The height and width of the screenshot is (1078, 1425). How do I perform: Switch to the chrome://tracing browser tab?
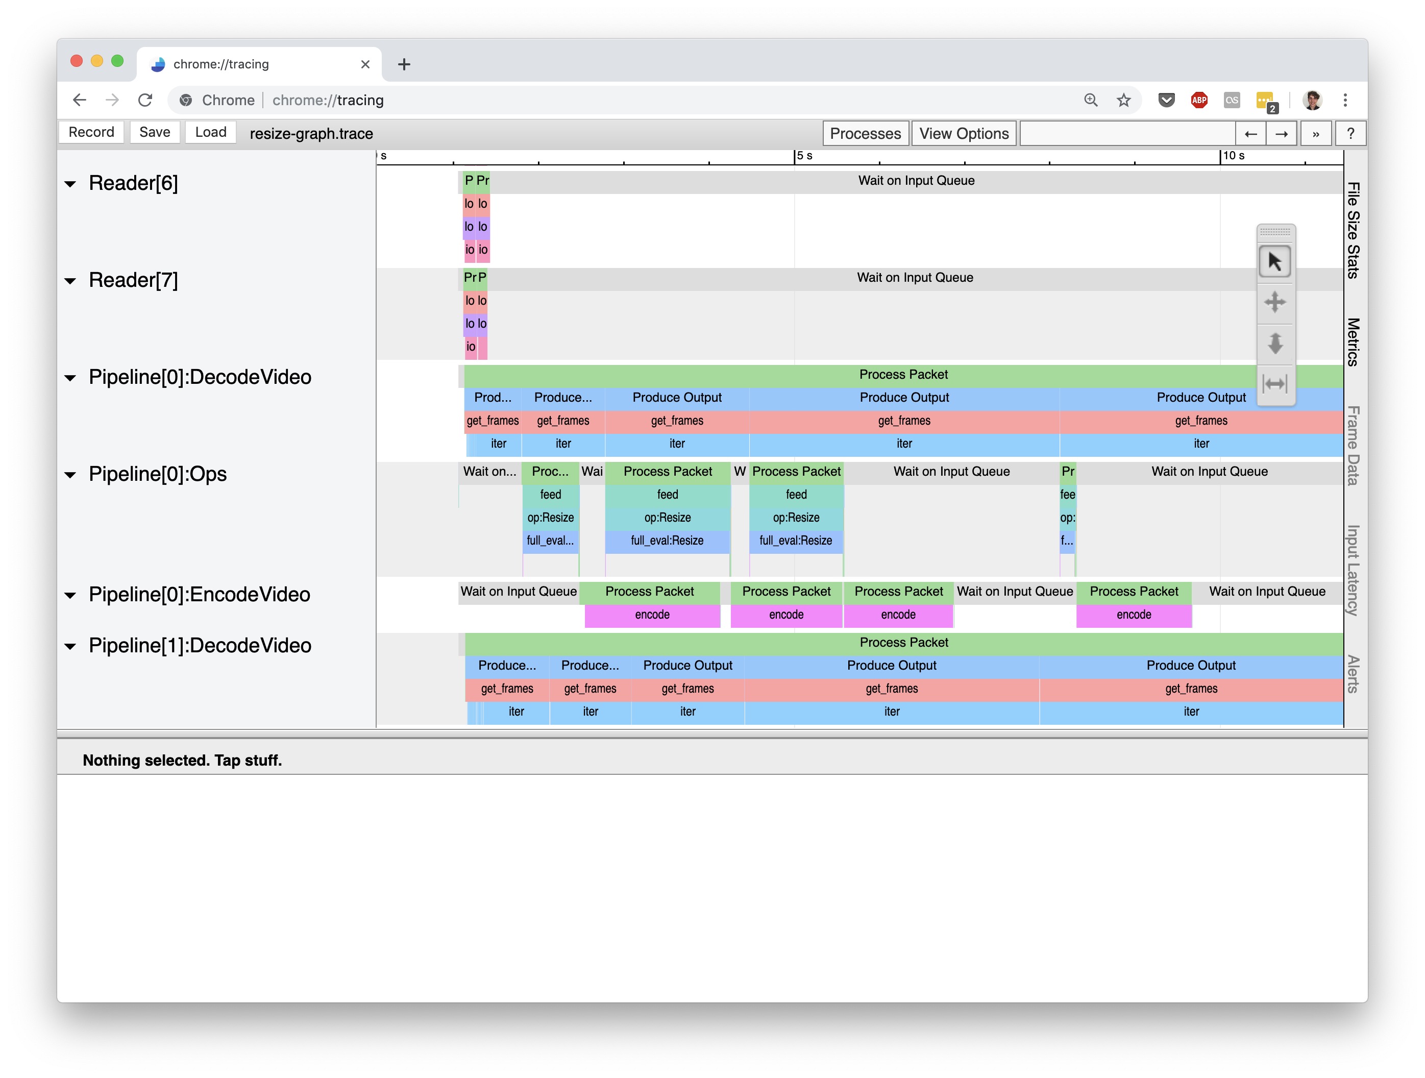click(x=259, y=64)
